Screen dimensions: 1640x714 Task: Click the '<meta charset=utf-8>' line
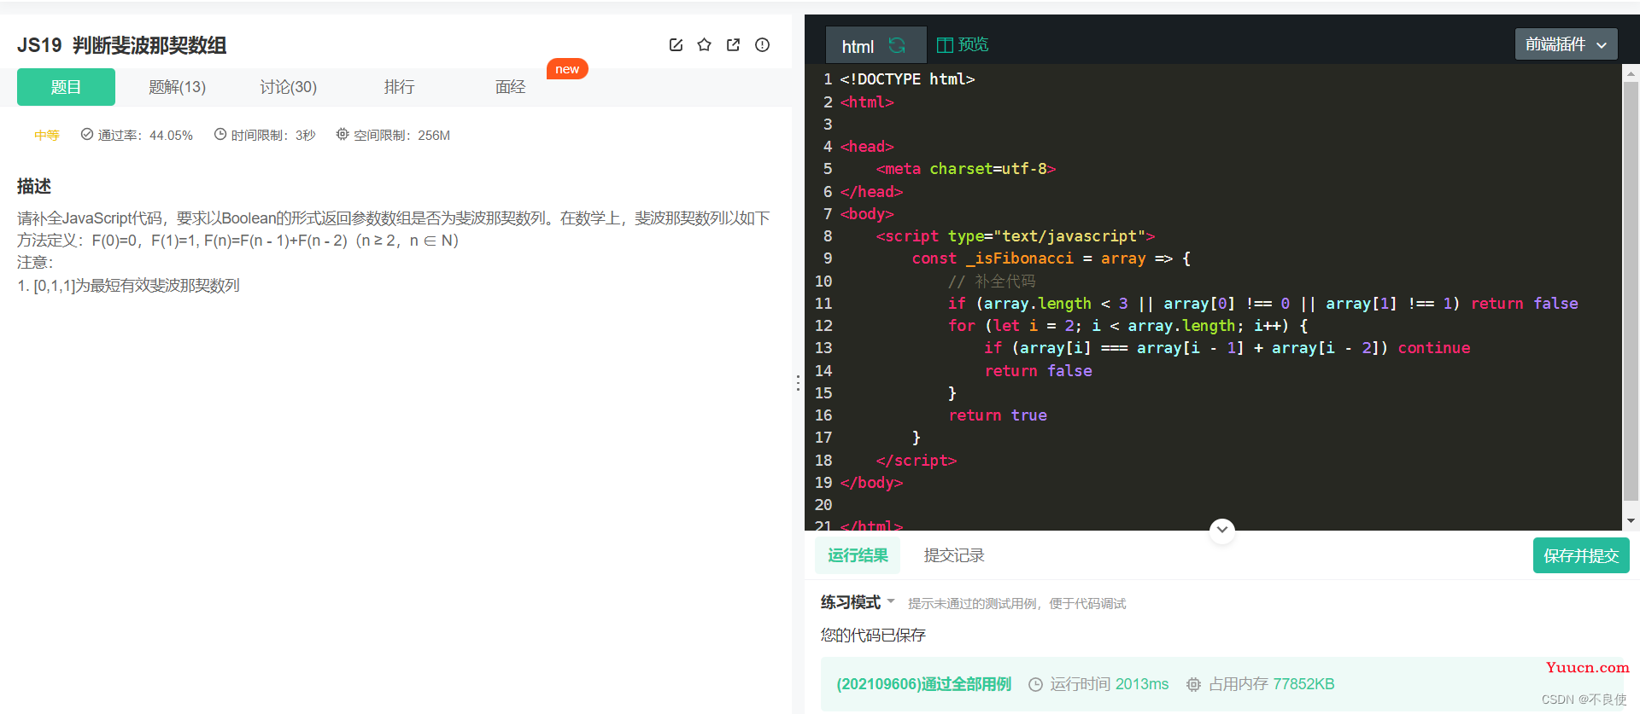coord(965,169)
